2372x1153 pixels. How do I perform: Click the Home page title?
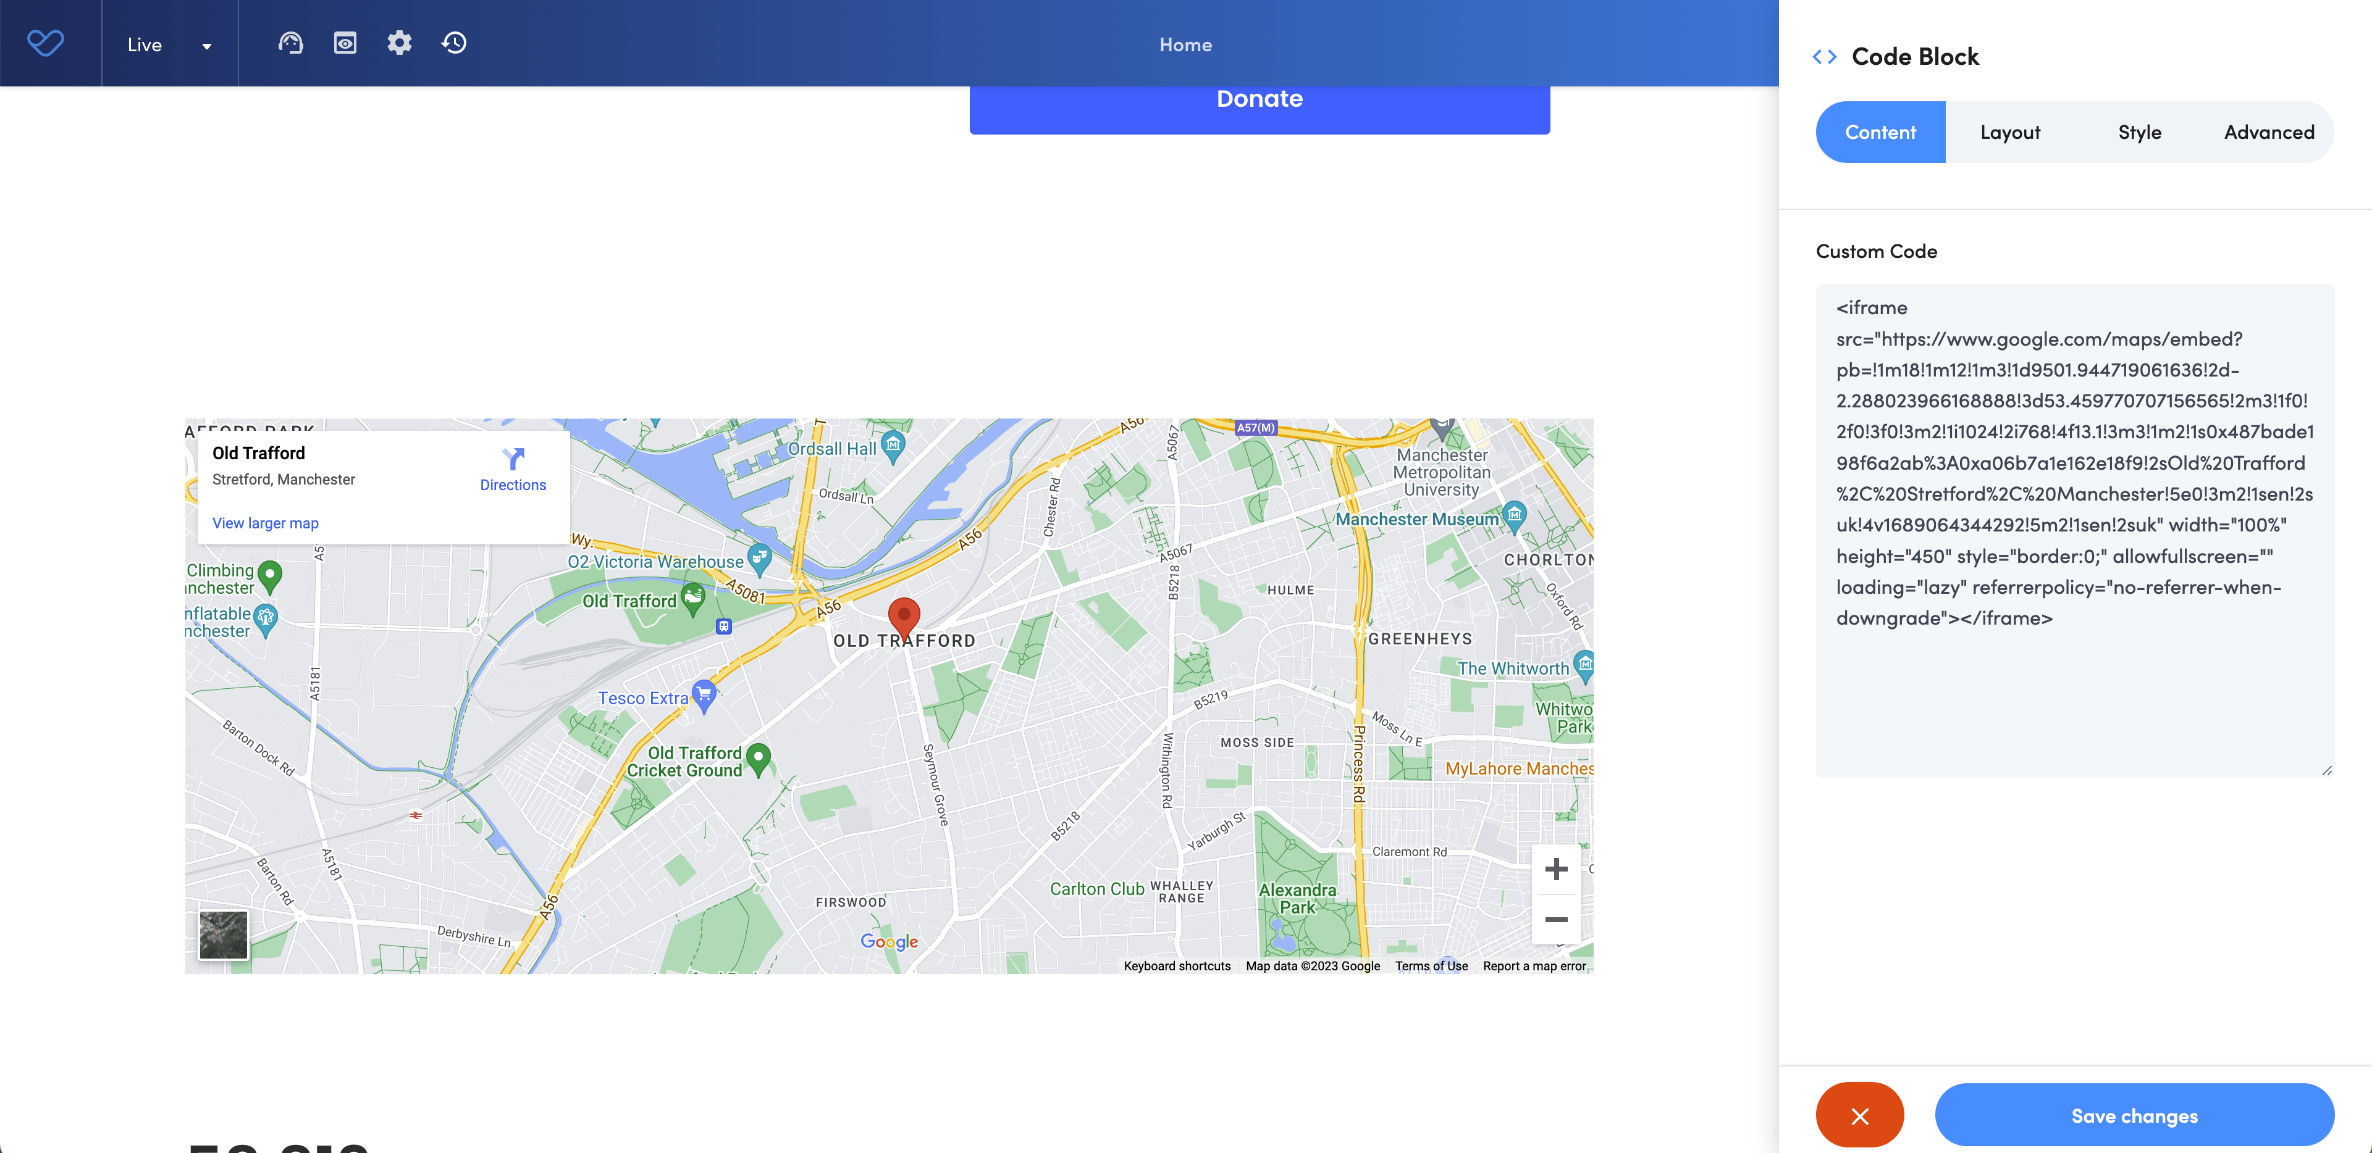point(1185,45)
